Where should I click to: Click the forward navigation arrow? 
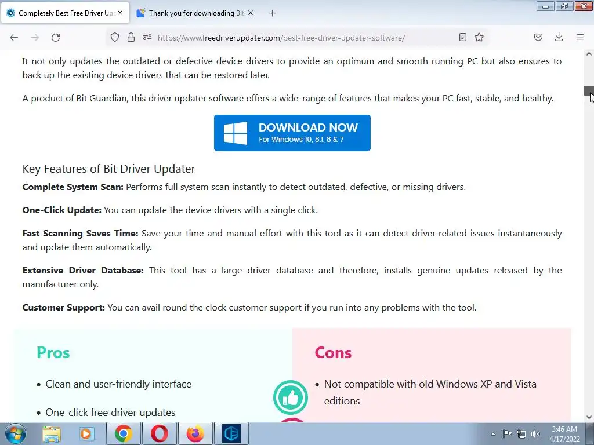click(x=35, y=38)
